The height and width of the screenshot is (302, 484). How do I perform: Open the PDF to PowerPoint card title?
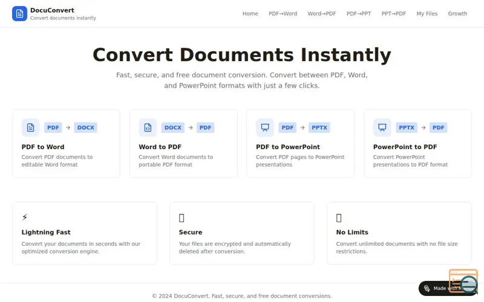[288, 147]
